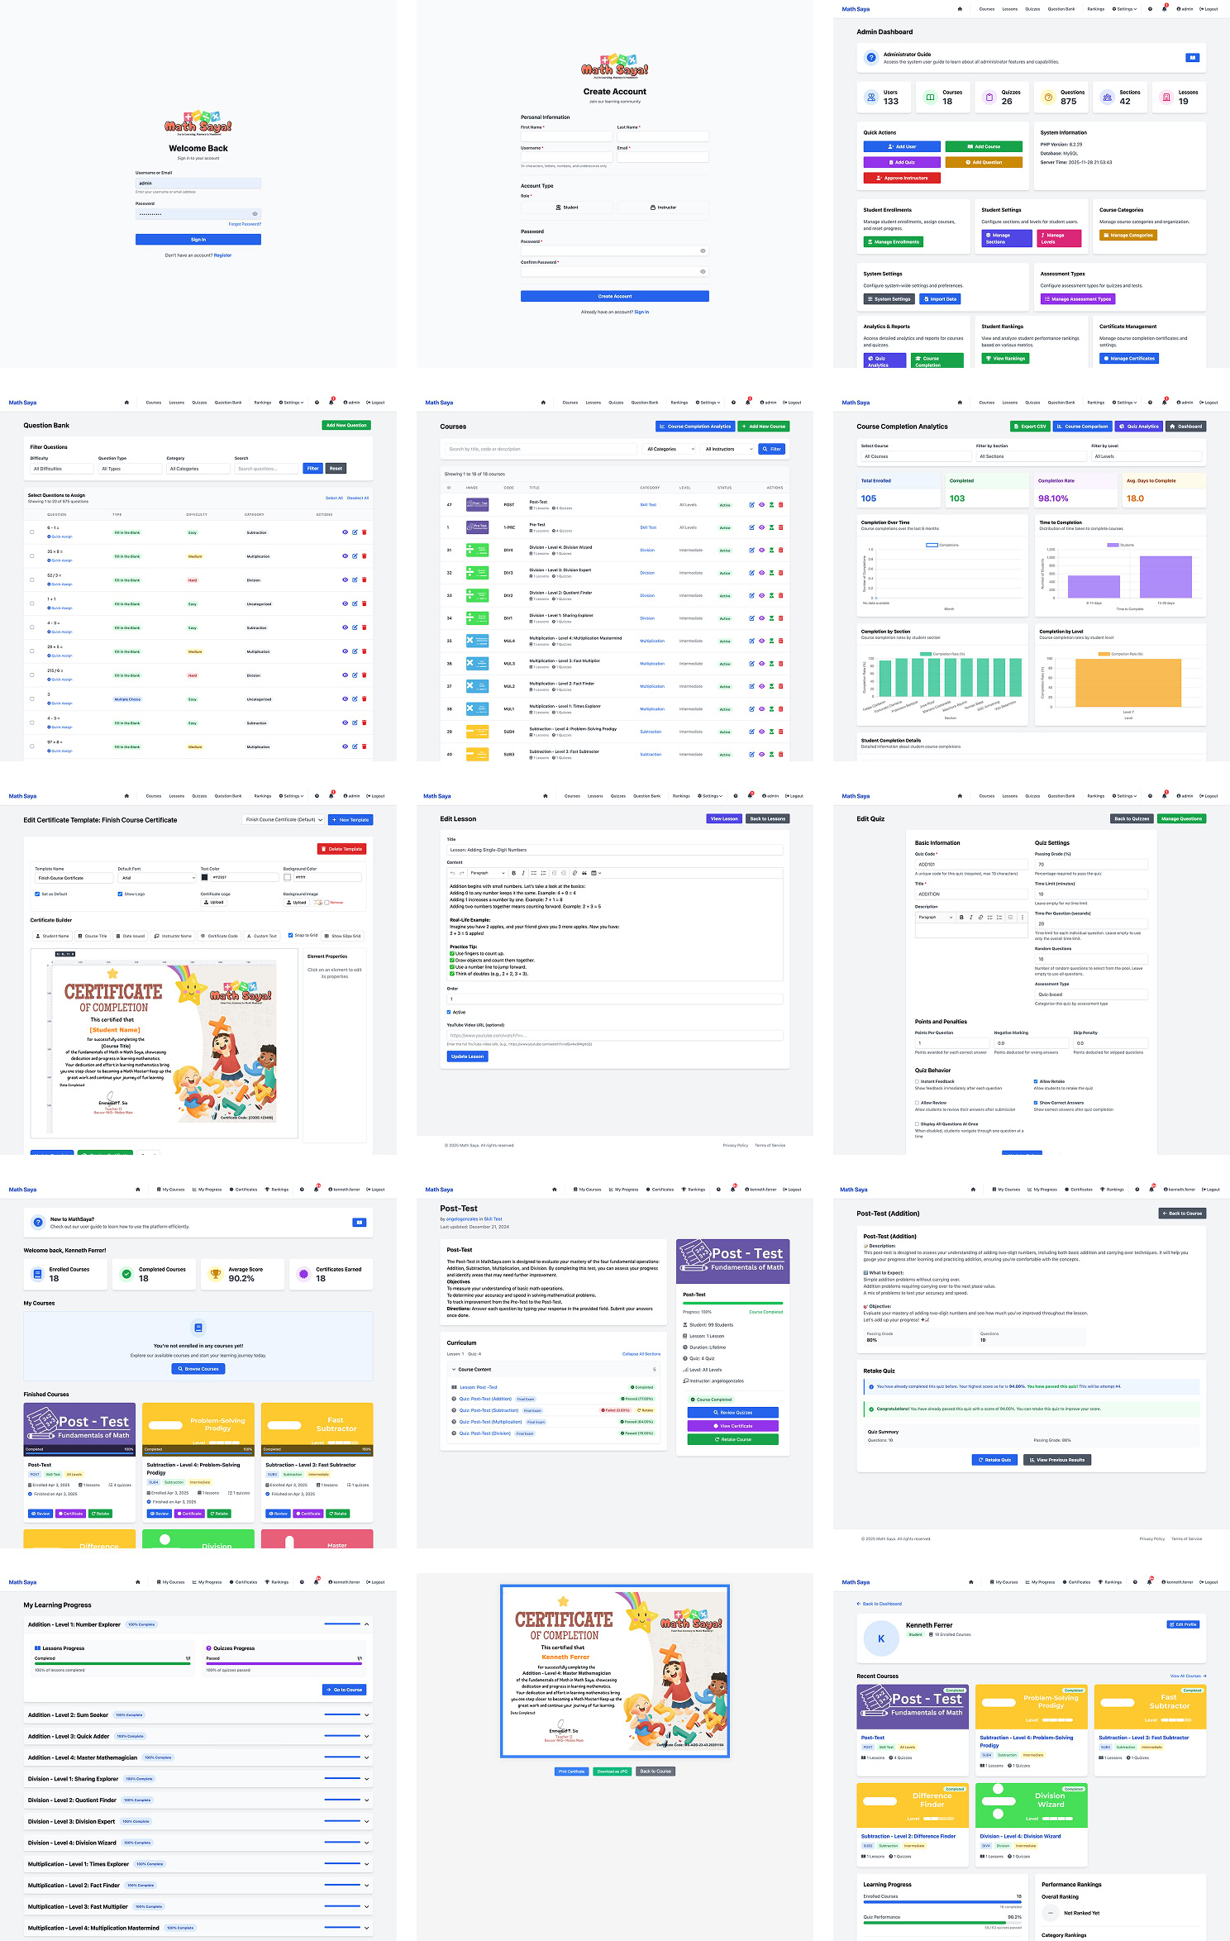The image size is (1230, 1941).
Task: Enable the Instant Feedback checkbox
Action: pyautogui.click(x=918, y=1081)
